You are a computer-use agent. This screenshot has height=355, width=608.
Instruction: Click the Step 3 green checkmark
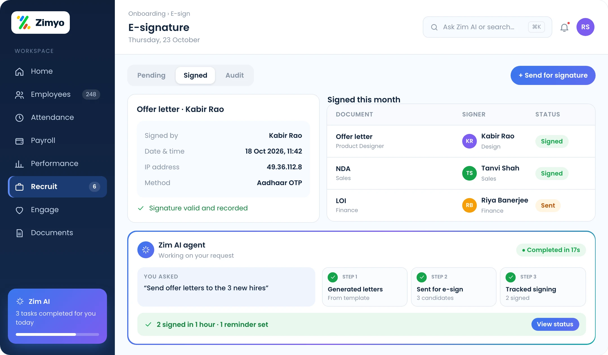511,277
